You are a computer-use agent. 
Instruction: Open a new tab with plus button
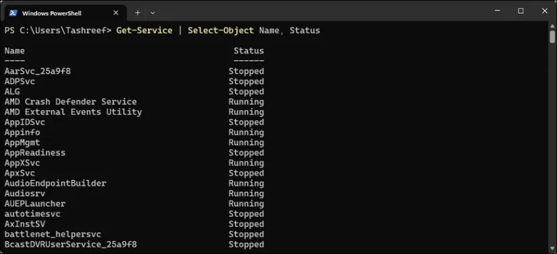[138, 13]
